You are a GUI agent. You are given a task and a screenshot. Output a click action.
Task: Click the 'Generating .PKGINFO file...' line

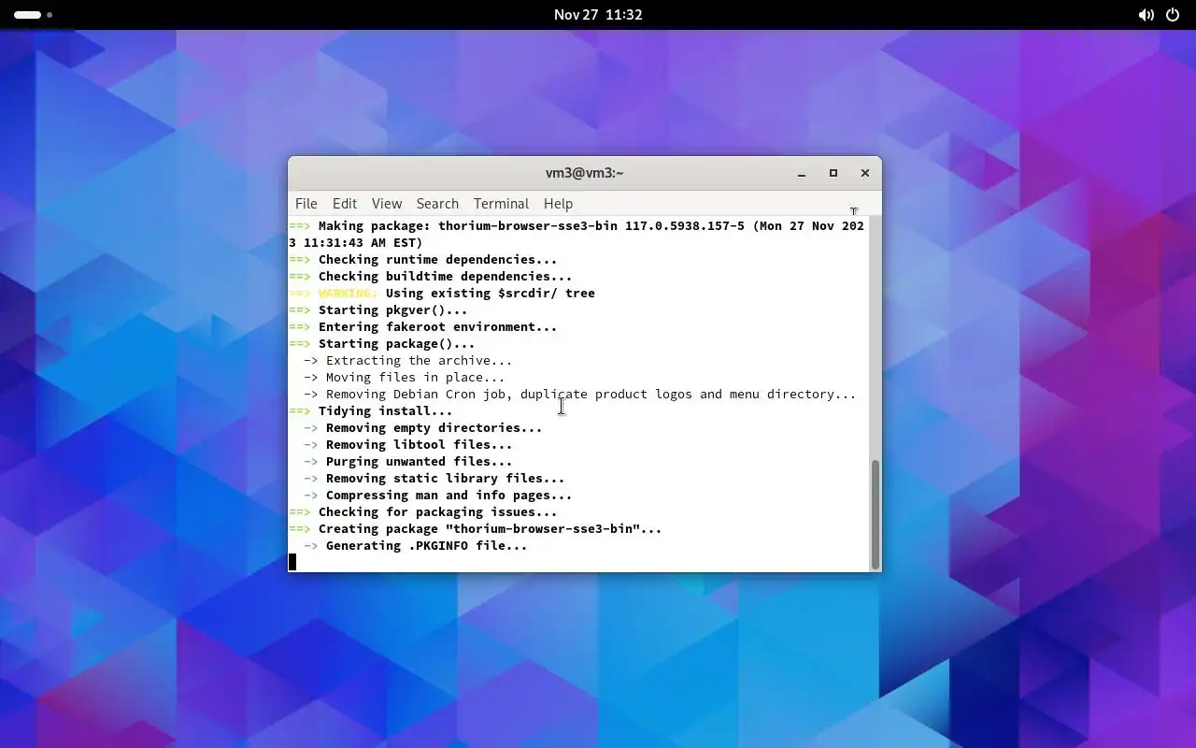coord(416,545)
